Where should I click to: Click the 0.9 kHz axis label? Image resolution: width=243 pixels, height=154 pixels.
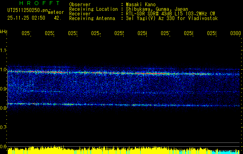point(3,89)
